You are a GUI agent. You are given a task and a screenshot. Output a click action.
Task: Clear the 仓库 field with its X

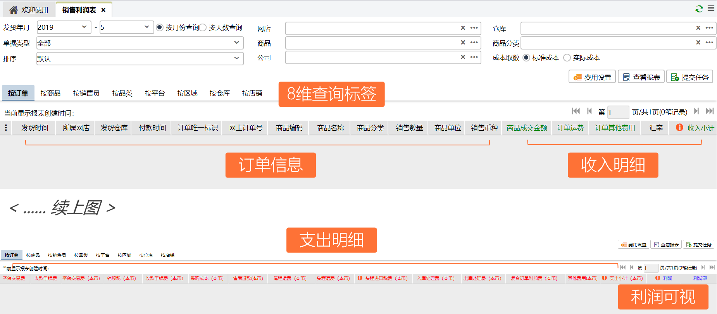698,28
